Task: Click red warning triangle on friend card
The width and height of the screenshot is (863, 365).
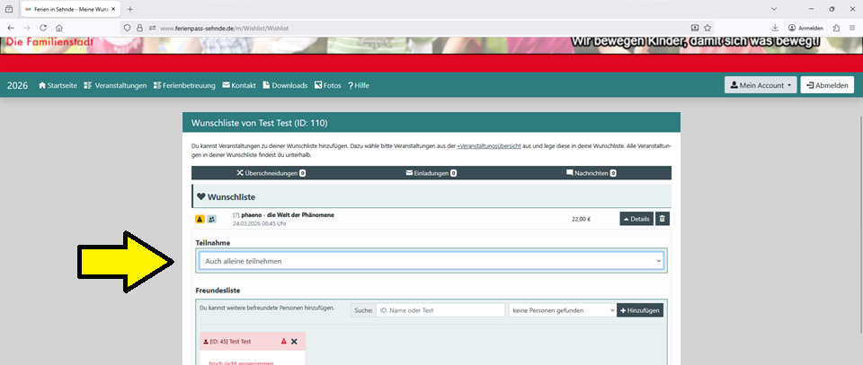Action: click(283, 342)
